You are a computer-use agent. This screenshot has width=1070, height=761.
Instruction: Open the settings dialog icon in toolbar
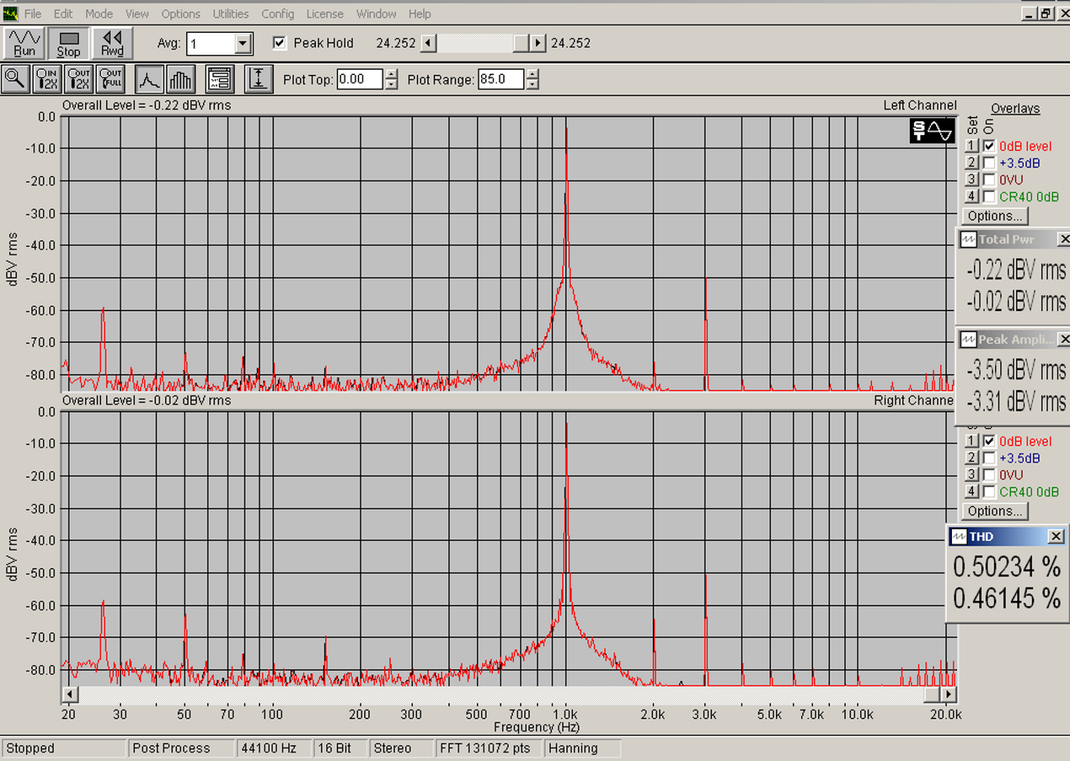(x=219, y=78)
